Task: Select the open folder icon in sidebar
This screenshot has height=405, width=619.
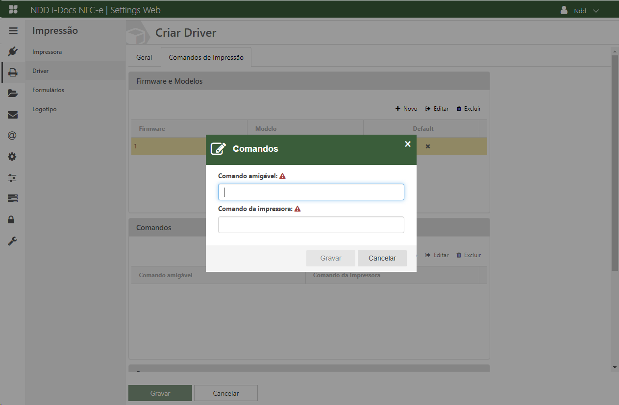Action: click(x=13, y=94)
